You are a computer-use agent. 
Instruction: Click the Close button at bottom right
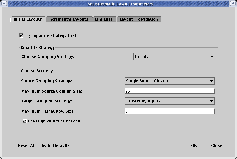[x=216, y=145]
